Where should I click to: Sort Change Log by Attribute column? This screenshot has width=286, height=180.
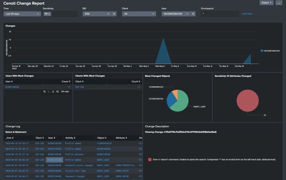tap(121, 138)
